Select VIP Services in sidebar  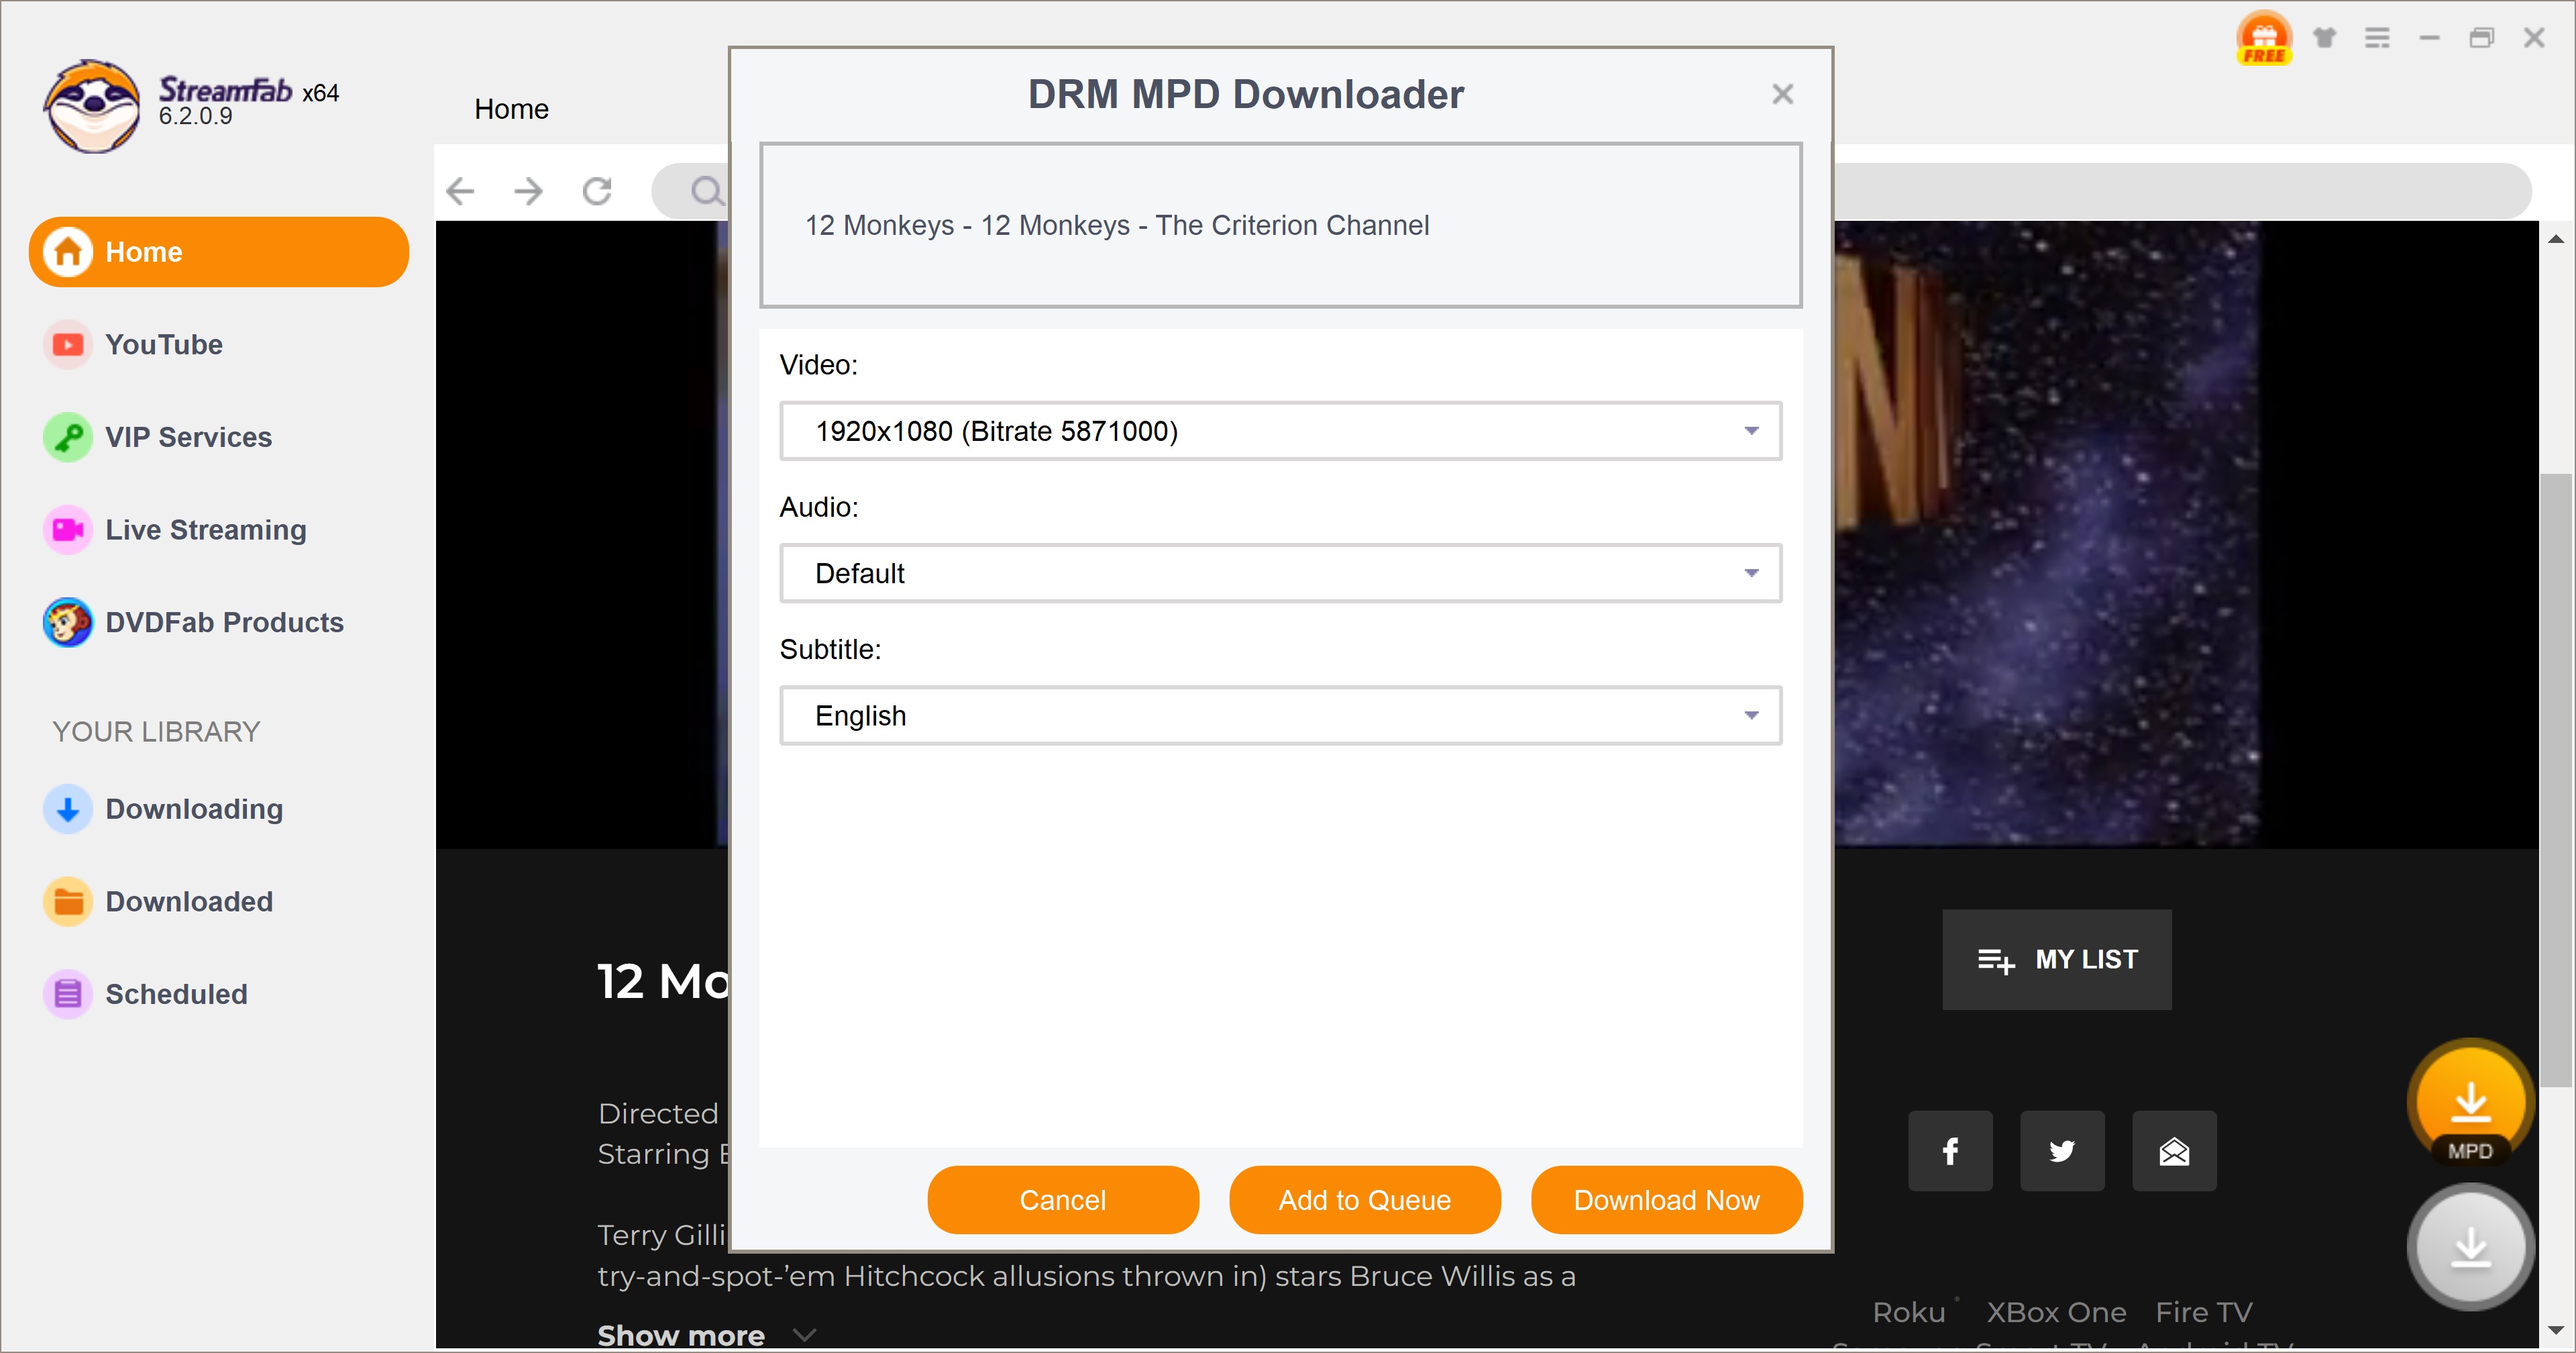click(x=188, y=438)
